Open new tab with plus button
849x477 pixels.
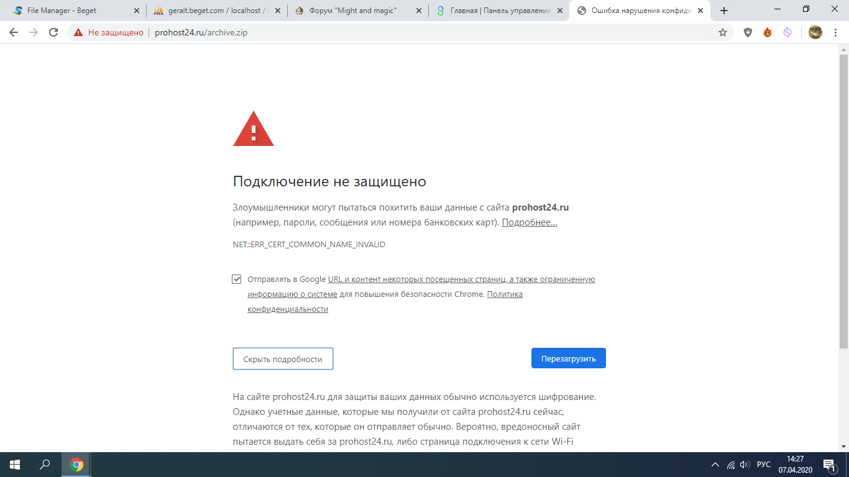(724, 11)
